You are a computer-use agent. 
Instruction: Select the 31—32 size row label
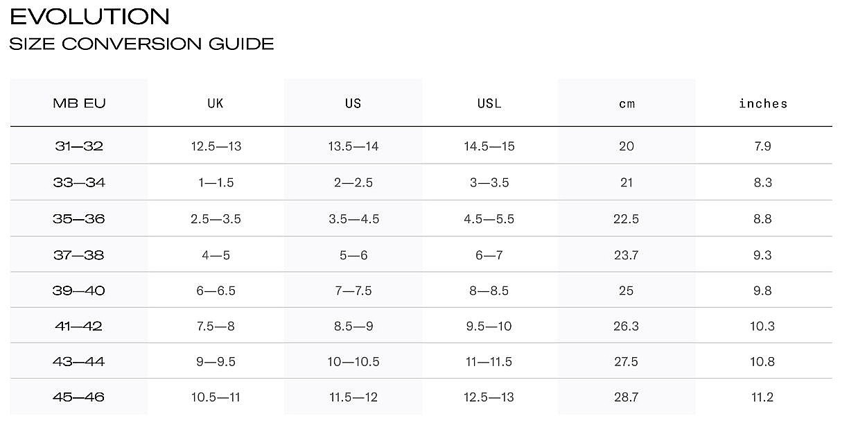point(79,146)
